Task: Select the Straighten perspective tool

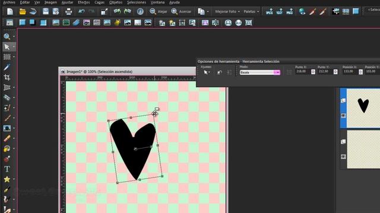Action: point(7,88)
